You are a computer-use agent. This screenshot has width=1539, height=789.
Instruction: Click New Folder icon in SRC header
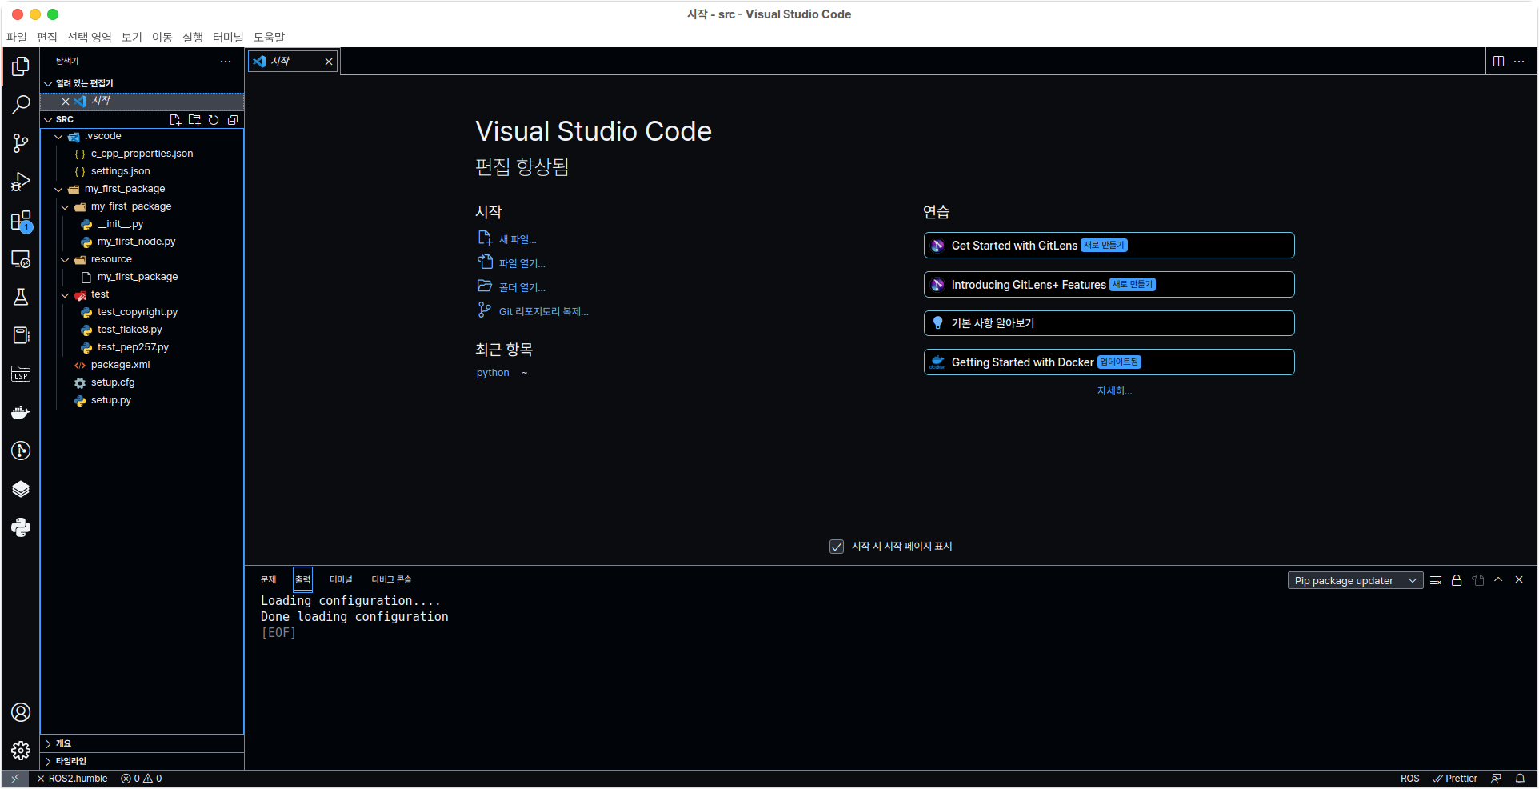[x=194, y=120]
